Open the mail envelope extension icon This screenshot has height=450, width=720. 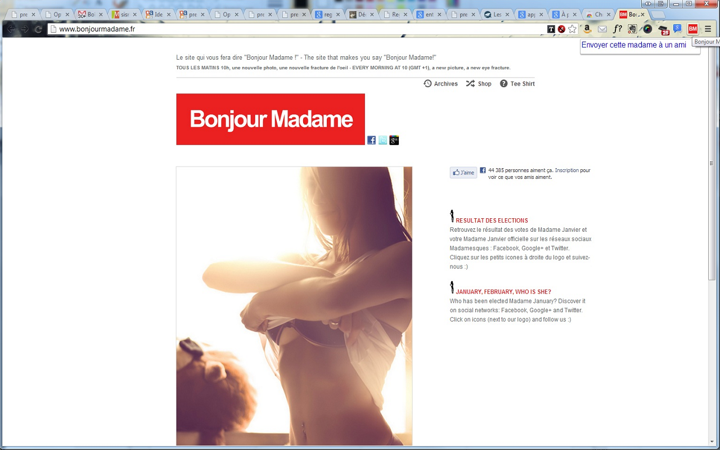(x=602, y=29)
